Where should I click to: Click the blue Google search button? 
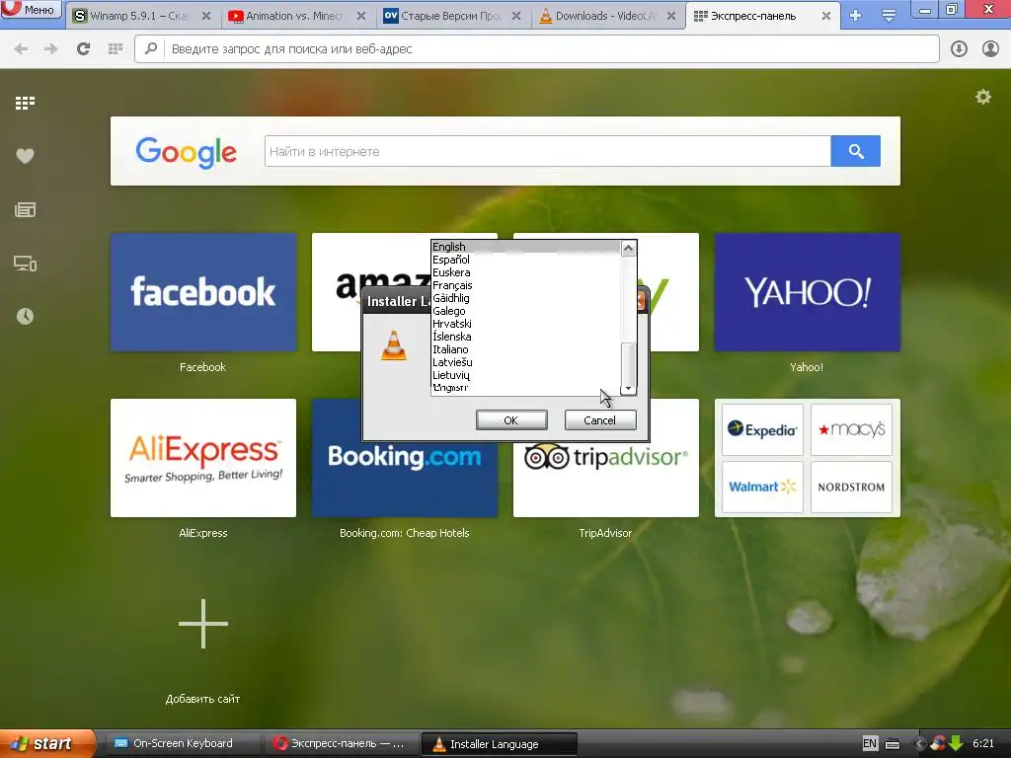(x=856, y=151)
